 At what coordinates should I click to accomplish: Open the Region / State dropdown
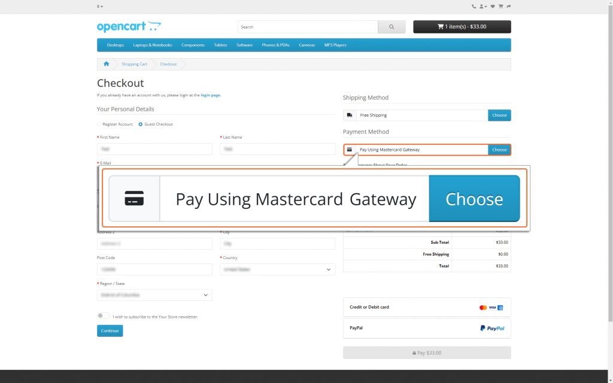[154, 295]
